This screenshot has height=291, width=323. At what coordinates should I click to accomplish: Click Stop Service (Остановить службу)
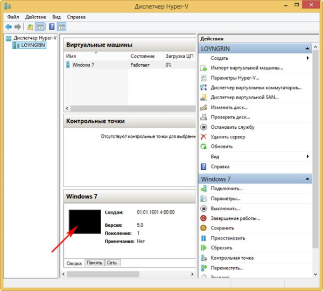pyautogui.click(x=233, y=127)
